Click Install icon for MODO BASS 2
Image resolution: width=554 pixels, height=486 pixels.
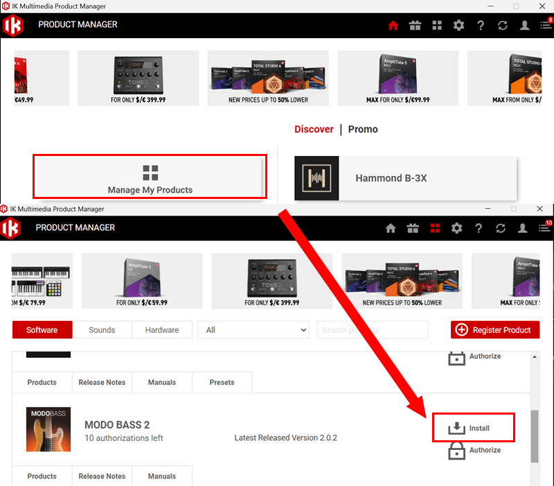pyautogui.click(x=456, y=428)
